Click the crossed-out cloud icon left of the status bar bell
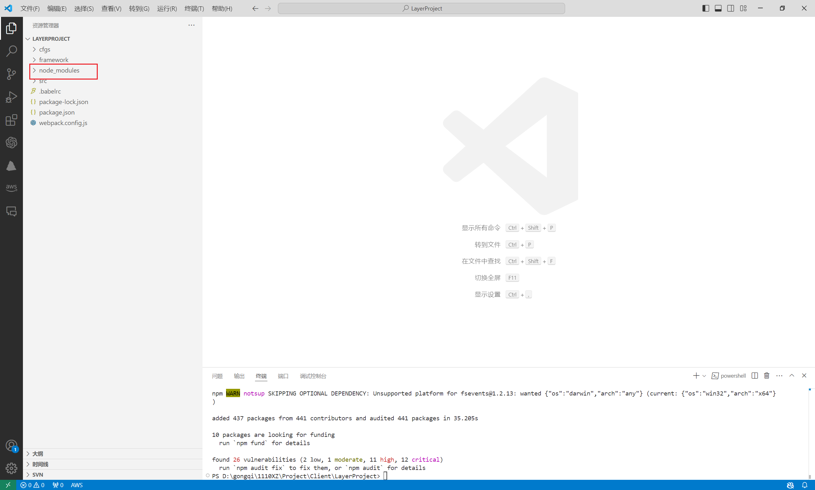This screenshot has height=490, width=815. click(x=790, y=485)
